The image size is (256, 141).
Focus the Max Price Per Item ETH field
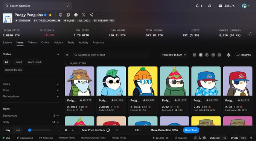point(128,130)
